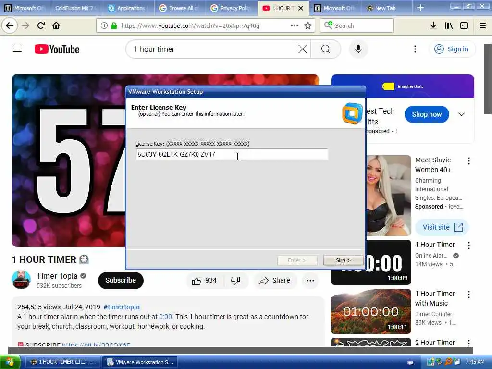This screenshot has height=369, width=492.
Task: Open page actions three-dot menu in address bar
Action: coord(295,25)
